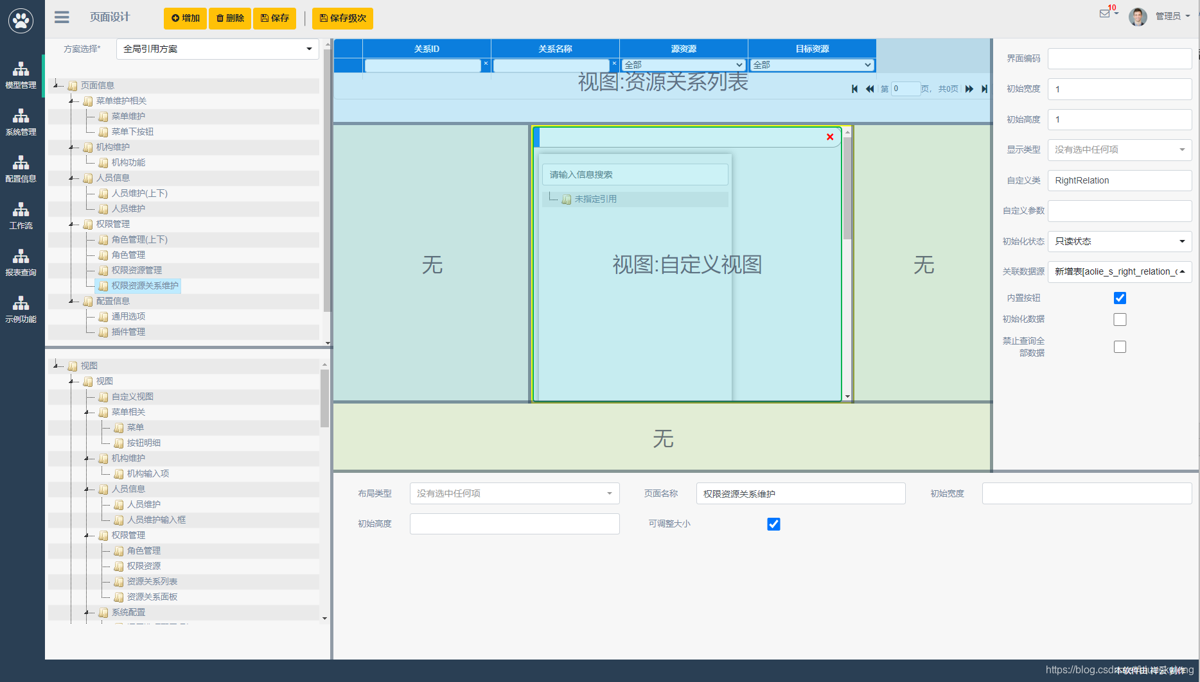Check the 禁止查询全部数据 checkbox
This screenshot has width=1200, height=682.
coord(1120,346)
